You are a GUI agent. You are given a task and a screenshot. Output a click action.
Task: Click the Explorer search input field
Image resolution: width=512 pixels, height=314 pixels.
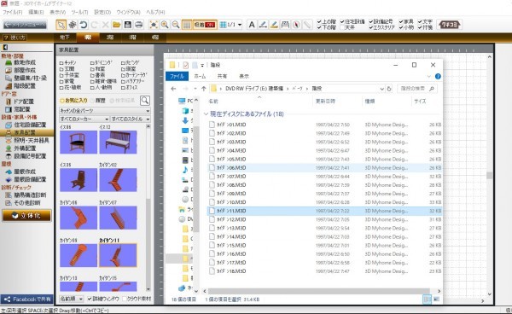[416, 89]
